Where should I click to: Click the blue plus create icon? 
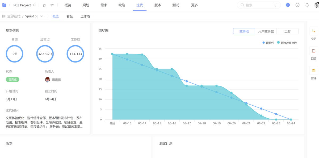coord(288,5)
